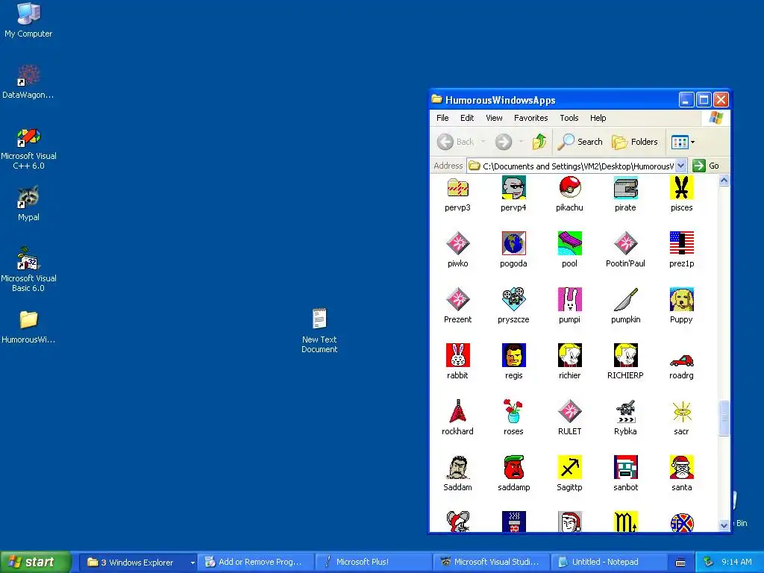Select the My Computer desktop icon
The image size is (764, 573).
[28, 20]
